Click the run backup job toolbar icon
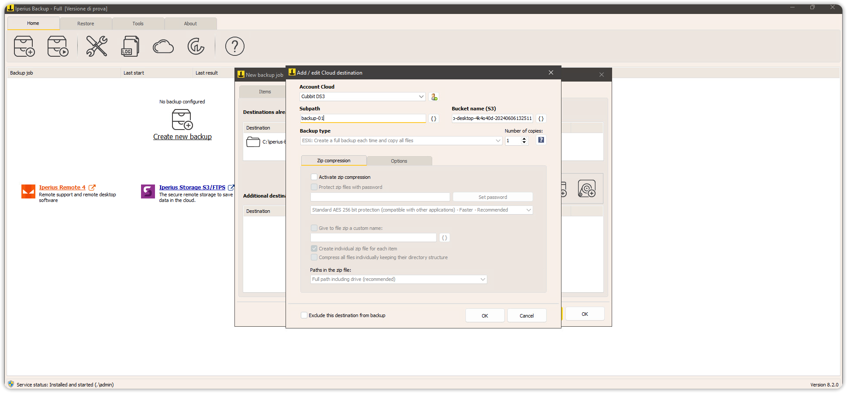Screen dimensions: 847x393 point(58,46)
